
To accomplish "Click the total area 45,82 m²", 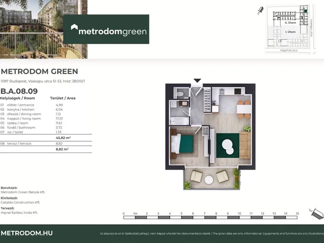I will click(x=63, y=138).
